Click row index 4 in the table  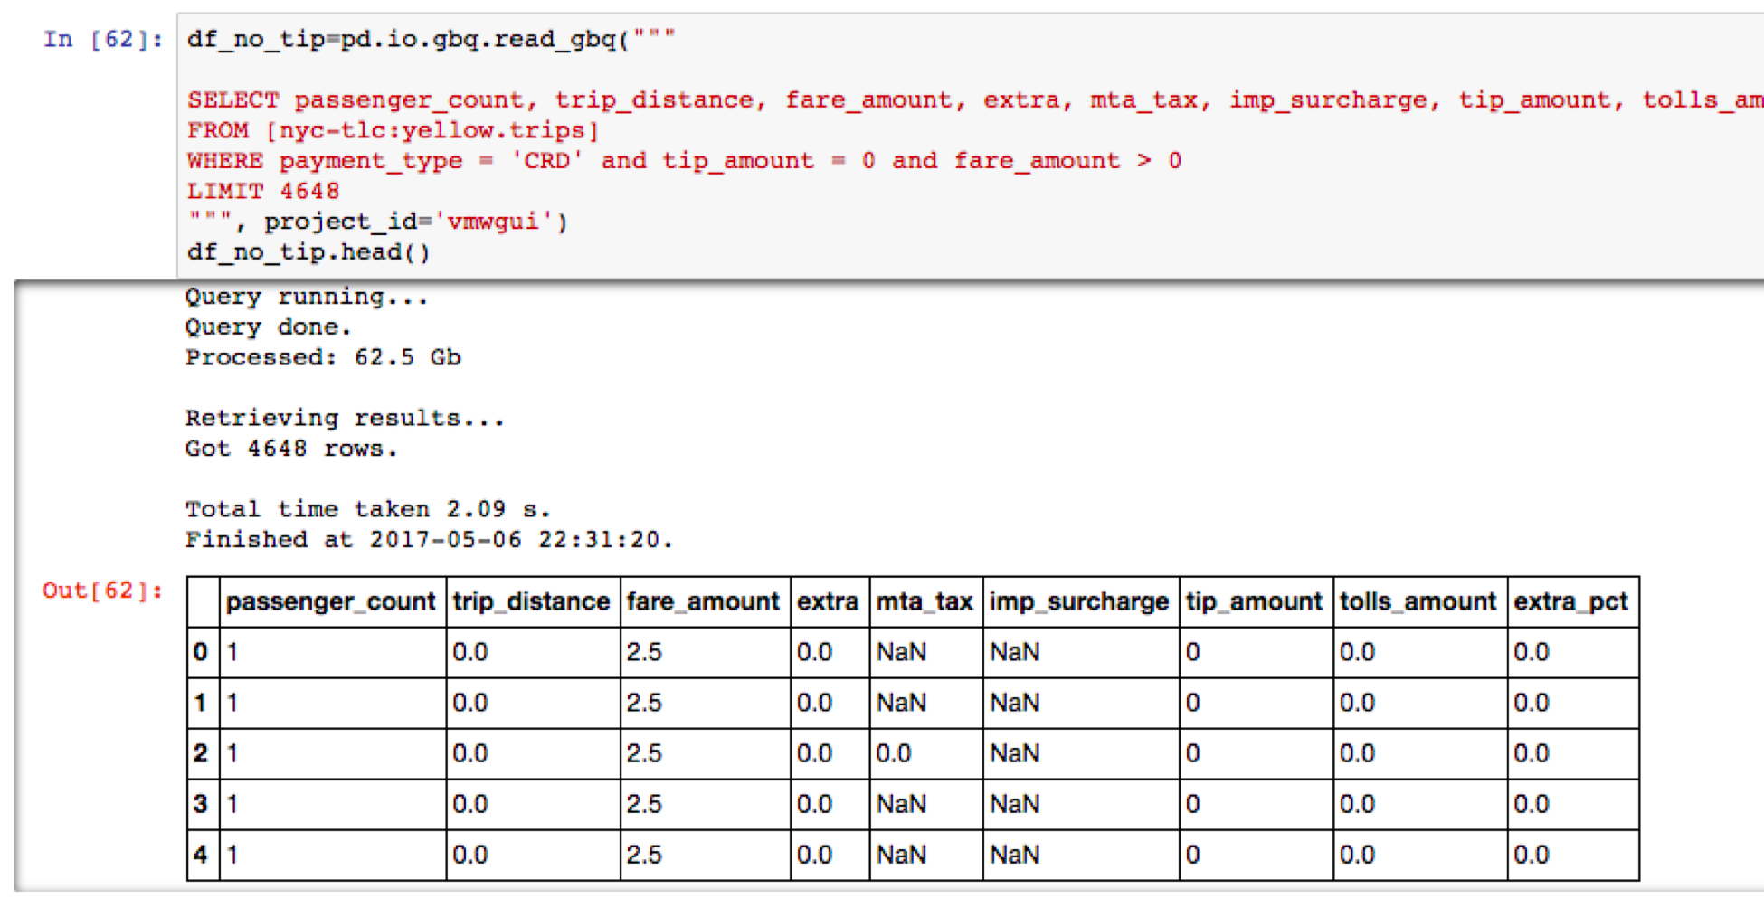[202, 855]
